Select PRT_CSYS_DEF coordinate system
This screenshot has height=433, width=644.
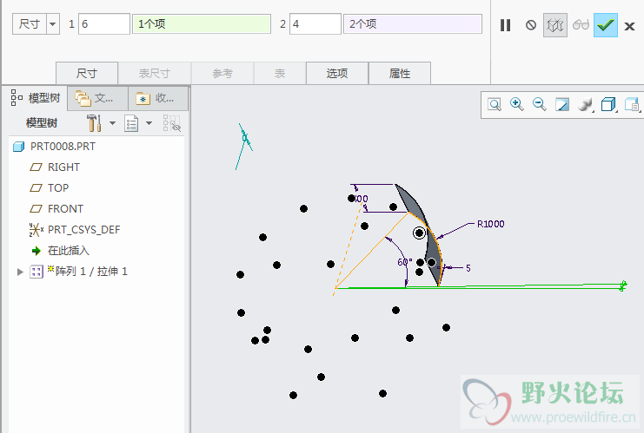click(75, 230)
